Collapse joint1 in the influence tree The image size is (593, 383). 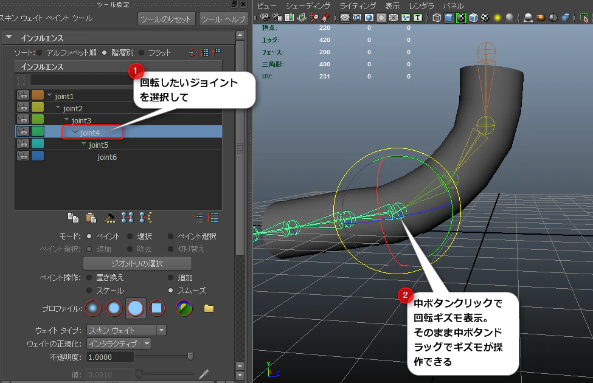pyautogui.click(x=49, y=95)
